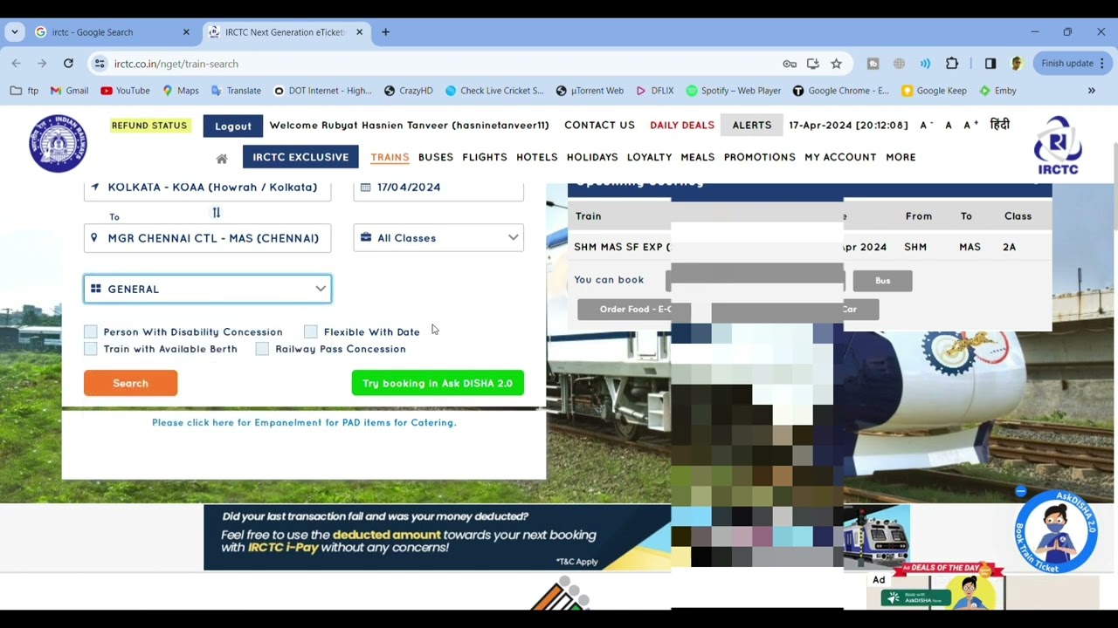Click Bus button in upcoming journey
The width and height of the screenshot is (1118, 628).
point(882,281)
